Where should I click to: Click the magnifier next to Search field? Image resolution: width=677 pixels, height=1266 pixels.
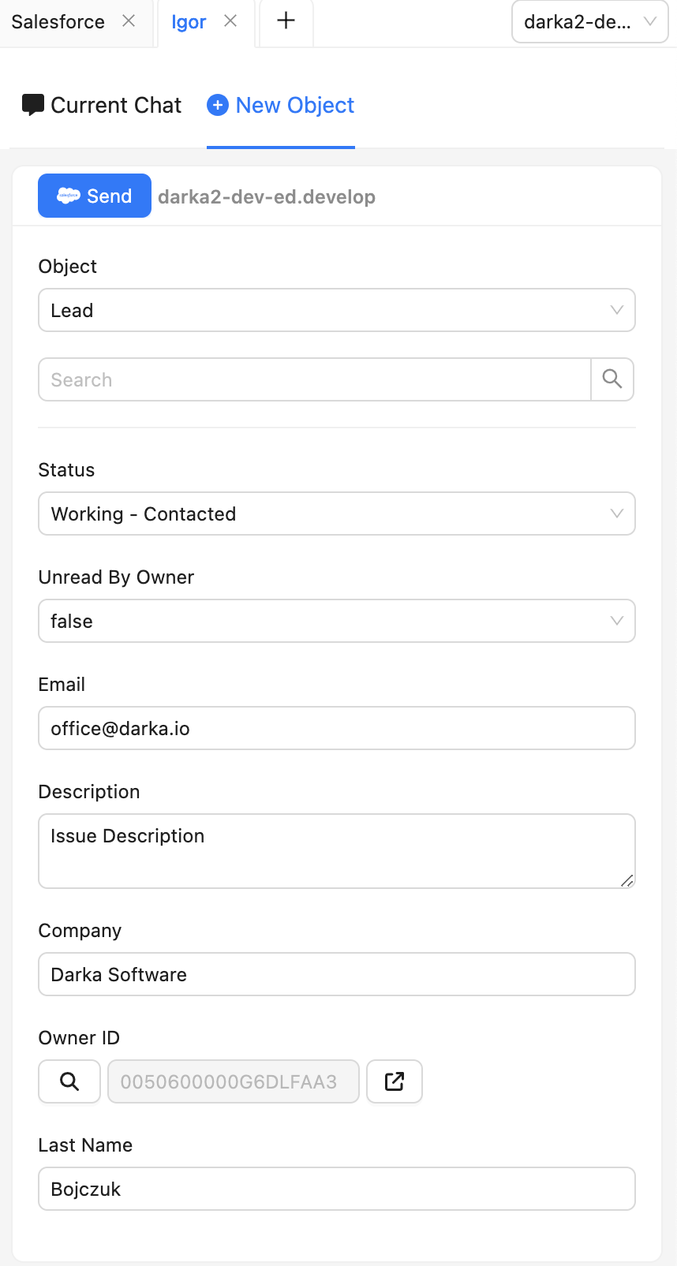(x=612, y=379)
